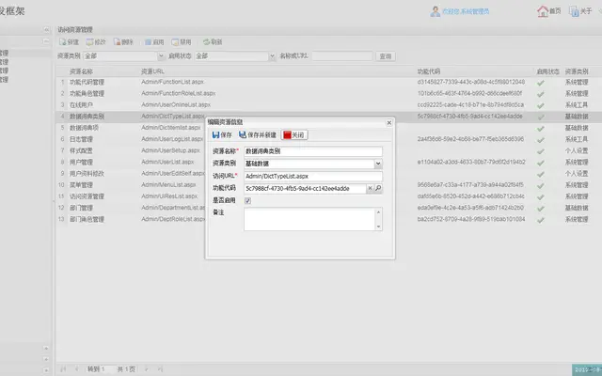This screenshot has height=376, width=602.
Task: Click the 系统管理员 user avatar icon
Action: [x=435, y=11]
